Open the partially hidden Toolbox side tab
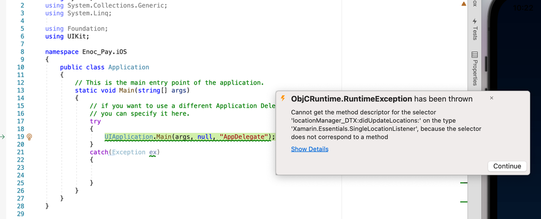 click(x=475, y=3)
